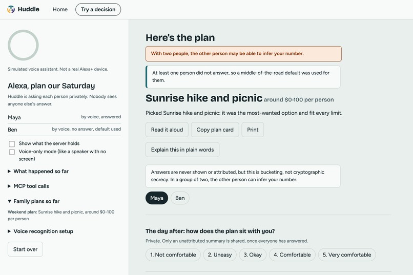Click Read it aloud button
Screen dimensions: 413x275
[167, 130]
